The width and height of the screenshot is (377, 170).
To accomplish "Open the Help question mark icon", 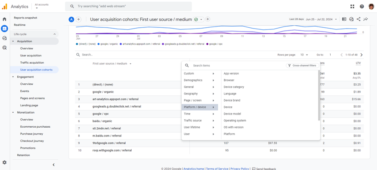I will pos(362,6).
